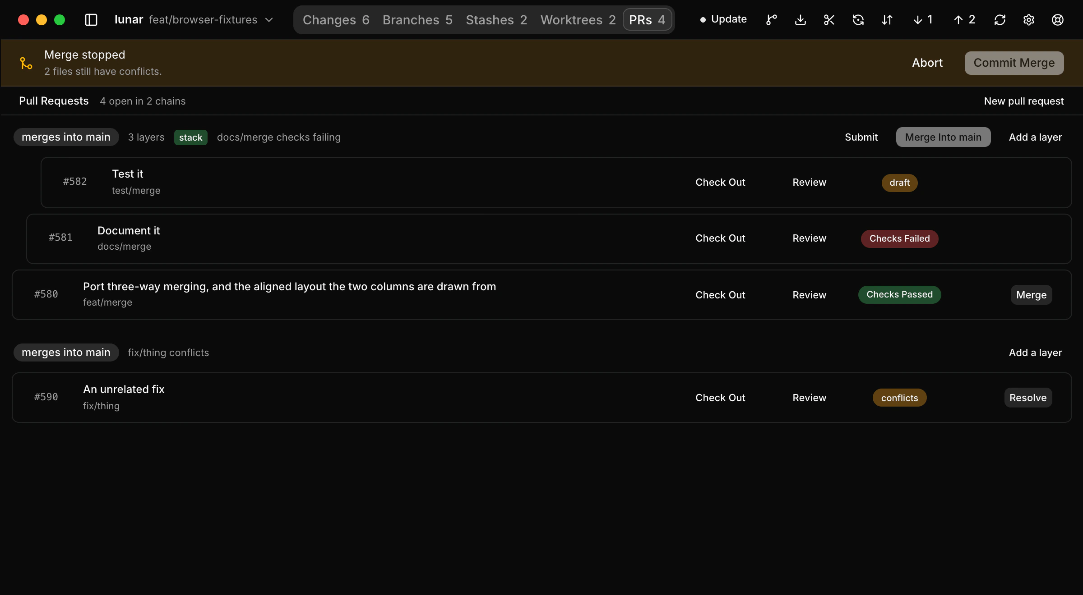
Task: Click the conflicts badge on #590
Action: pos(899,398)
